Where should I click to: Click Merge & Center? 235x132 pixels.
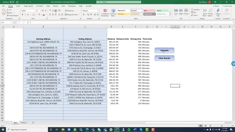[71, 15]
